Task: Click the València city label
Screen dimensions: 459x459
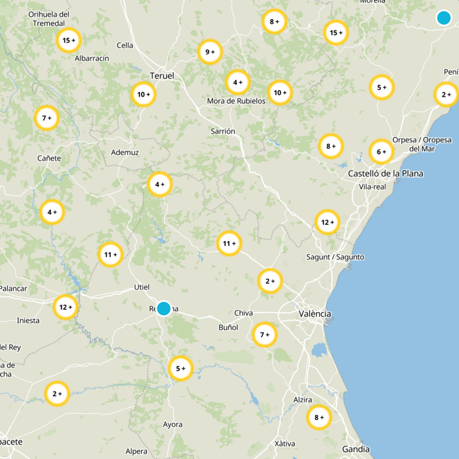Action: point(315,314)
